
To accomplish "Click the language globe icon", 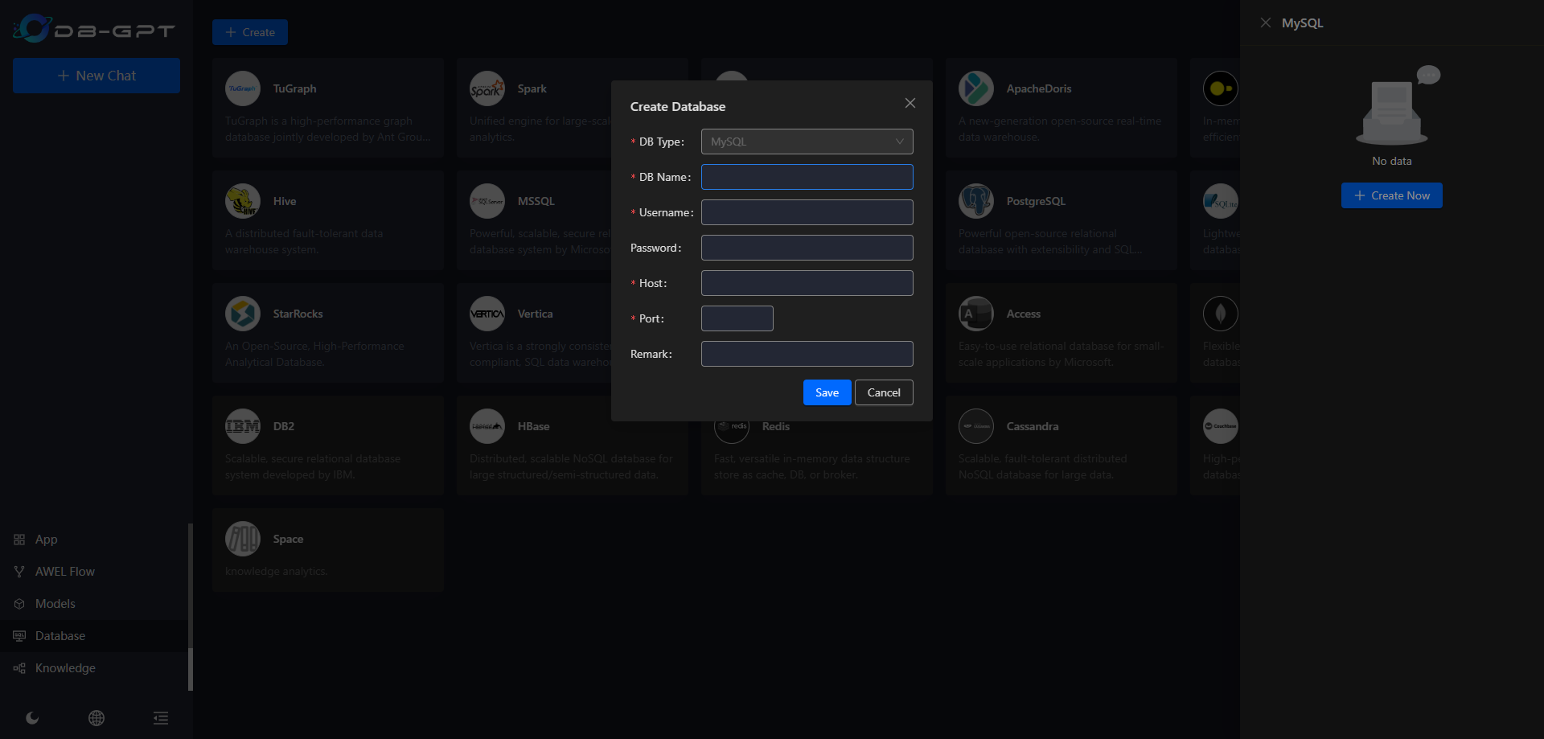I will coord(96,718).
